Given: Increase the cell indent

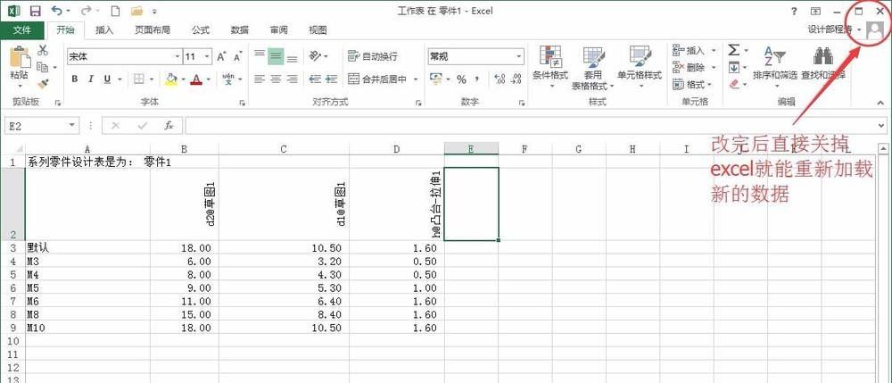Looking at the screenshot, I should point(332,79).
